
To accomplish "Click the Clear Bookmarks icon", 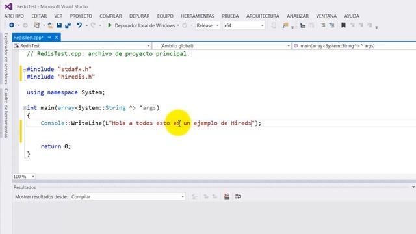I will (x=370, y=25).
